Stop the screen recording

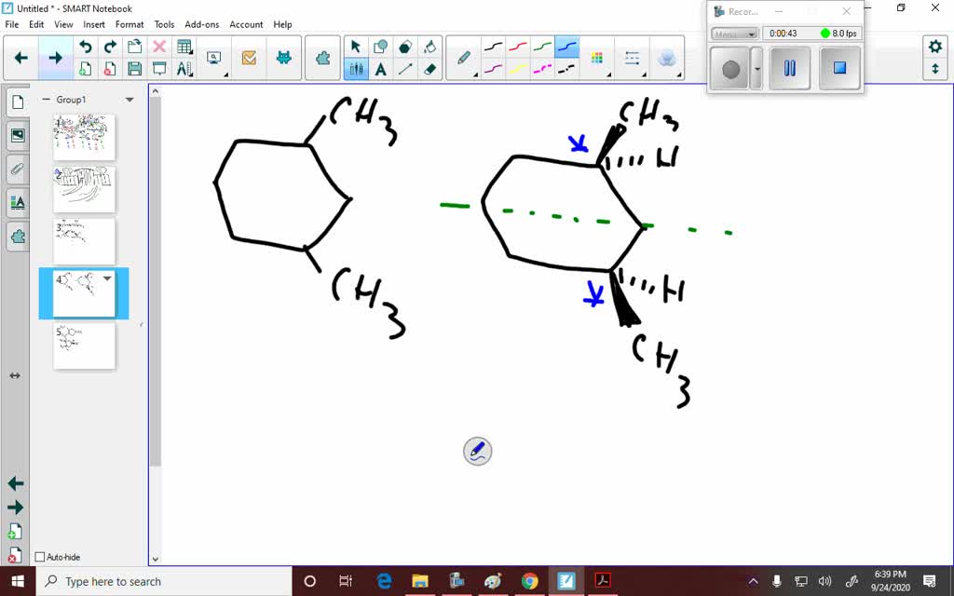click(x=838, y=68)
